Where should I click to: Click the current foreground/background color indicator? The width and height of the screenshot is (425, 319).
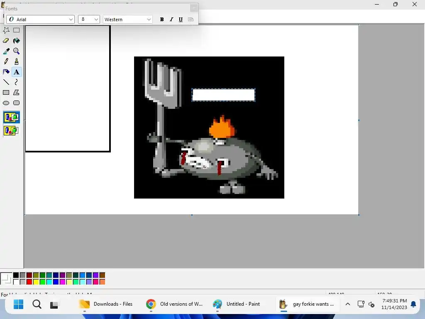[x=6, y=279]
